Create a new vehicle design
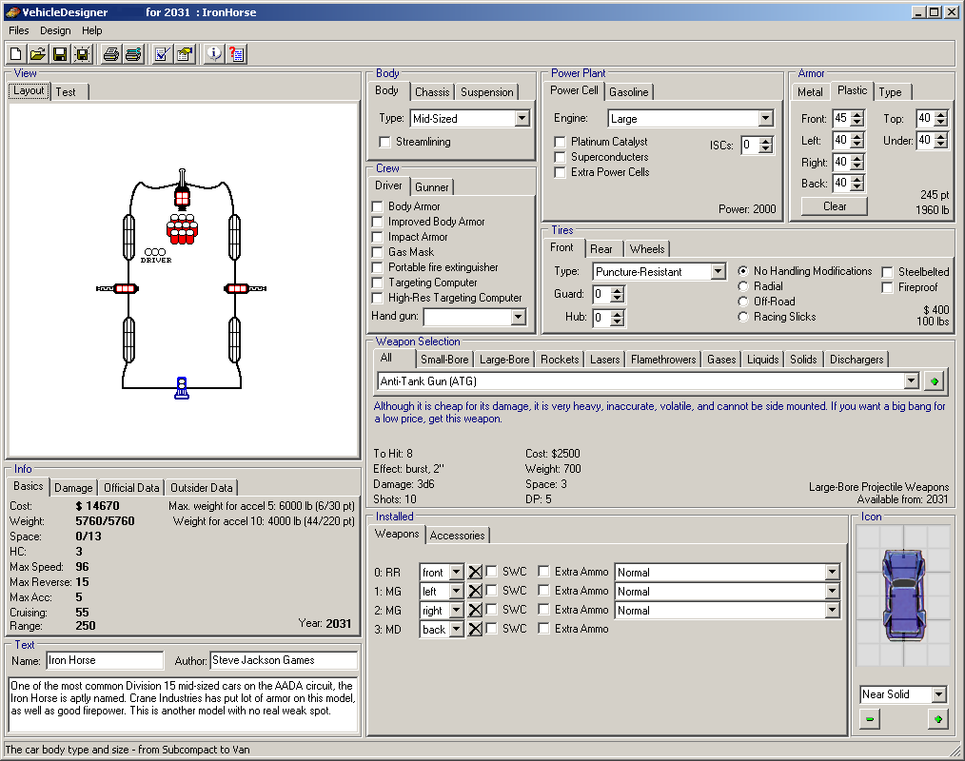Viewport: 965px width, 761px height. [15, 54]
